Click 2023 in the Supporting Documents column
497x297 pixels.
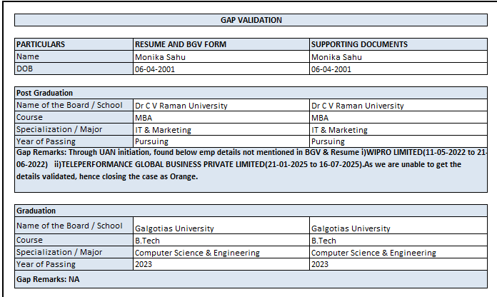[321, 264]
